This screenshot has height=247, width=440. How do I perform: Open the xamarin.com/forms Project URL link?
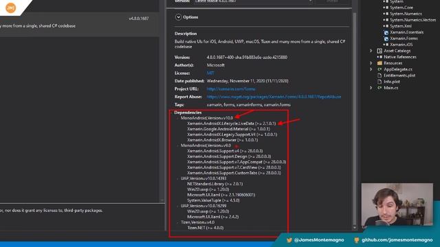click(231, 89)
